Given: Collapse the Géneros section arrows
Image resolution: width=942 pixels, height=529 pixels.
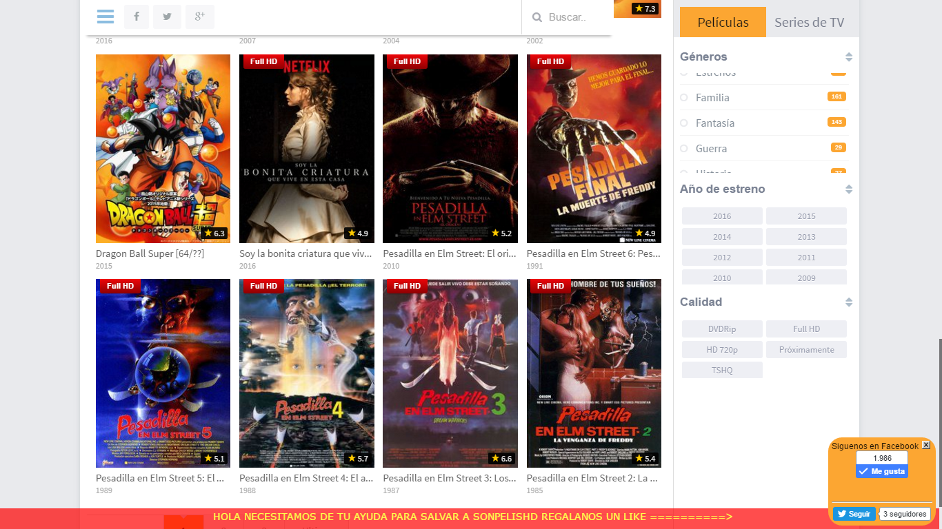Looking at the screenshot, I should pyautogui.click(x=849, y=57).
